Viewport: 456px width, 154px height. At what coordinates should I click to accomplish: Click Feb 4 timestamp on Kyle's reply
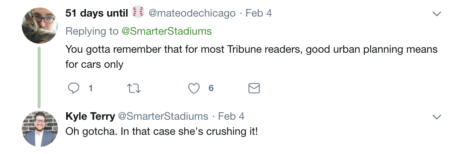click(231, 116)
